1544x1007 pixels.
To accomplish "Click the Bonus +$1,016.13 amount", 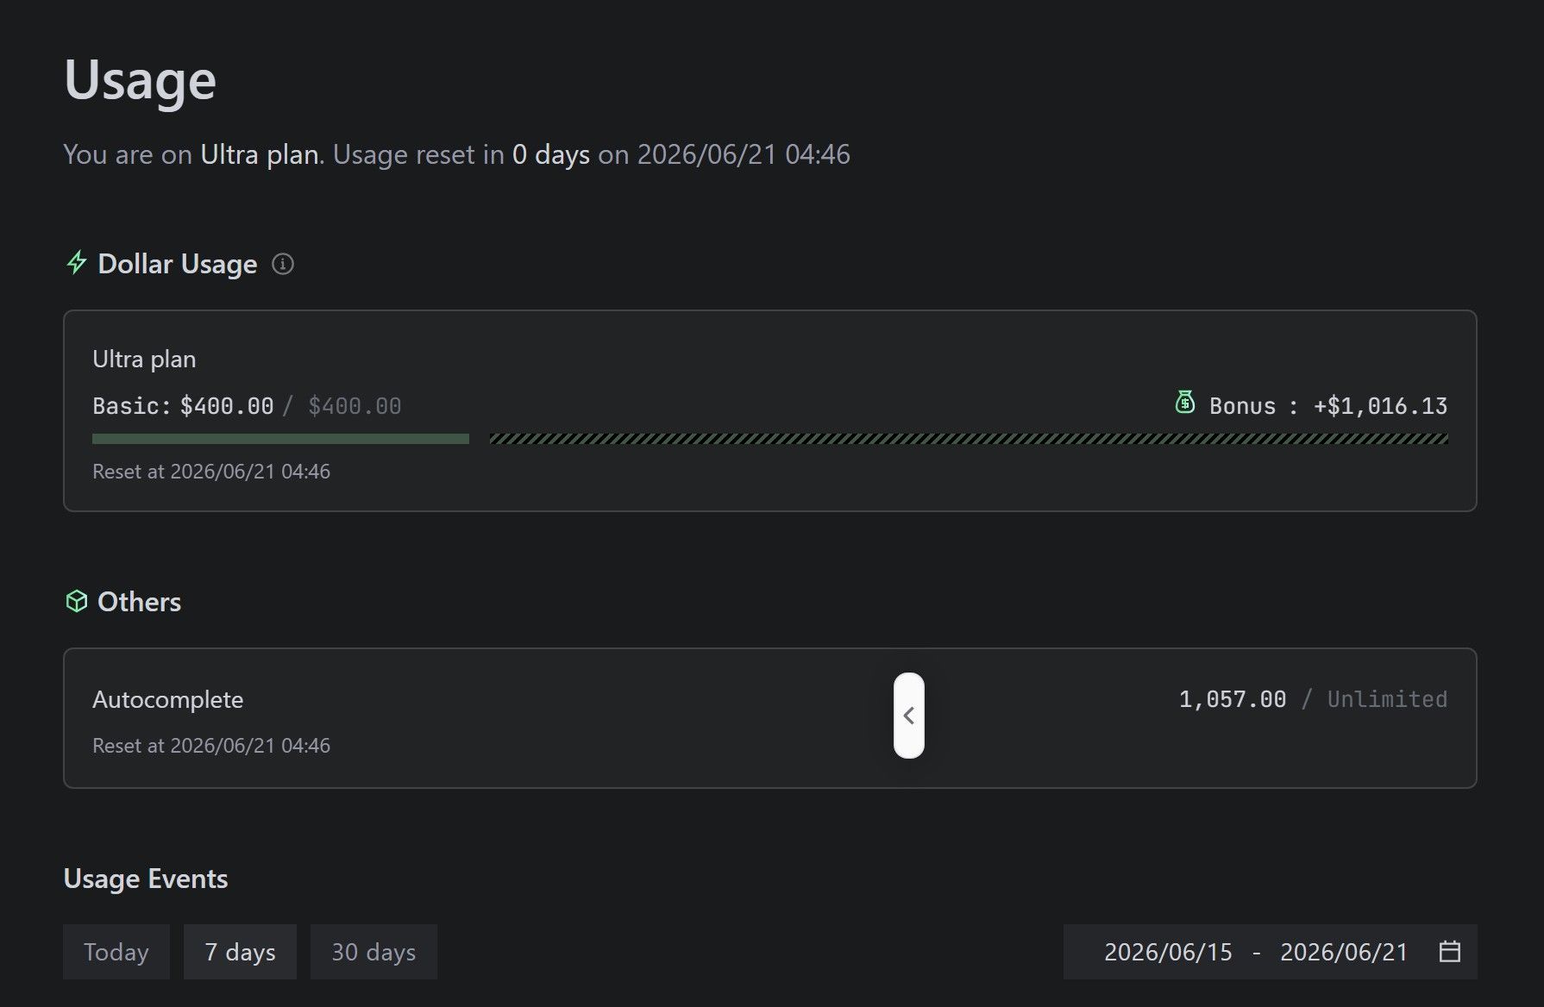I will (x=1380, y=406).
